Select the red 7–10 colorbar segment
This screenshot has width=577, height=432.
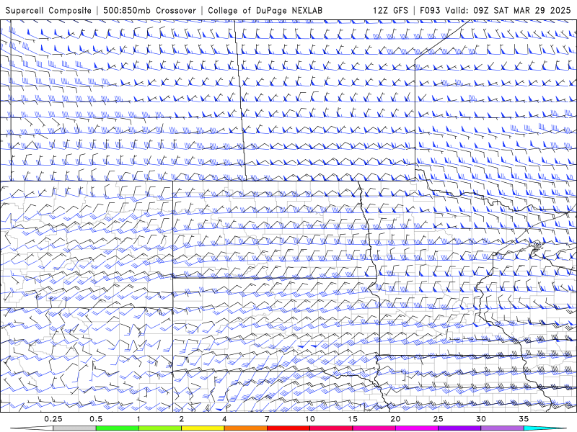pos(288,428)
